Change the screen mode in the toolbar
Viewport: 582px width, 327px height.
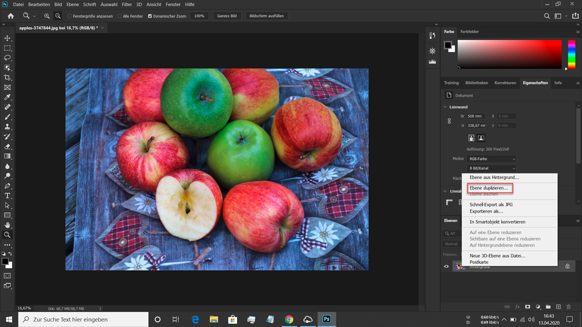point(7,286)
